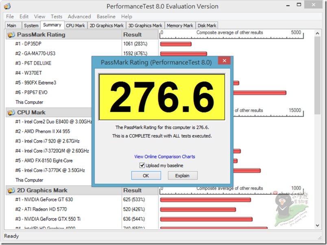327x245 pixels.
Task: Click the large 276.6 score display
Action: [162, 97]
